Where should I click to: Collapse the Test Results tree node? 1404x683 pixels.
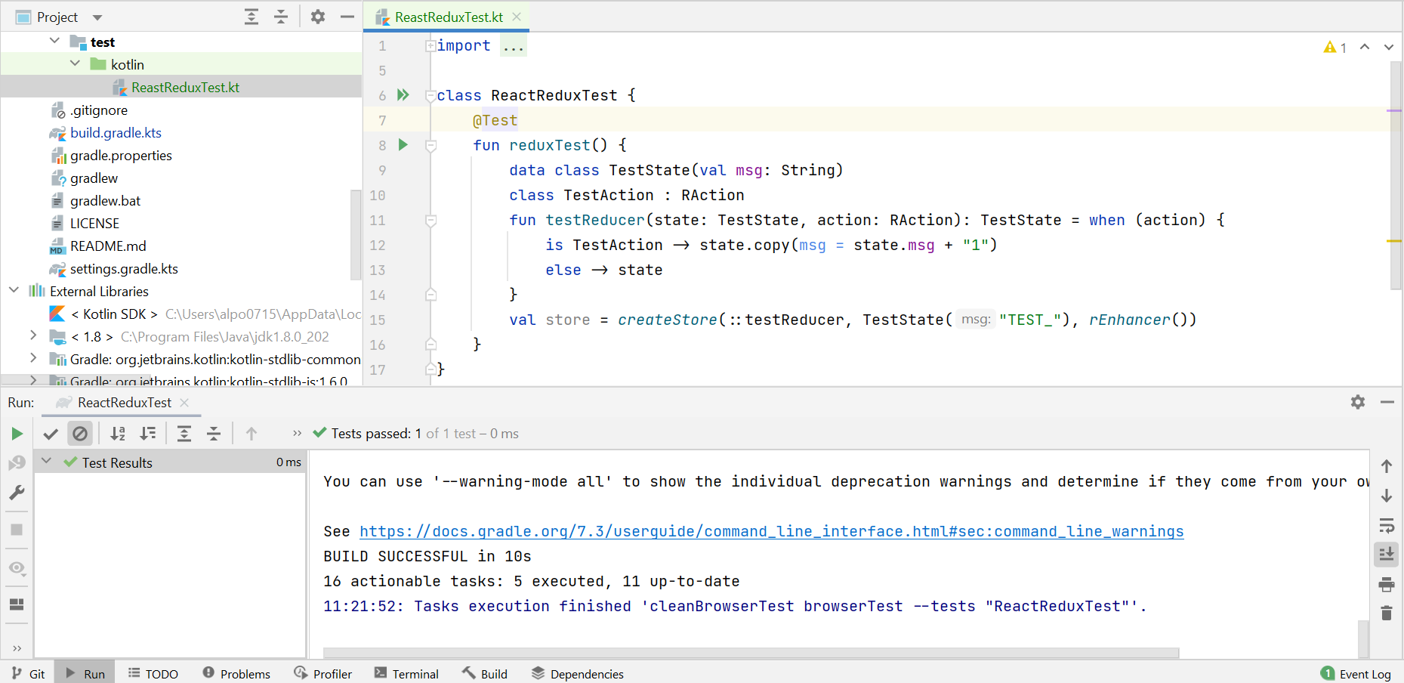point(47,461)
